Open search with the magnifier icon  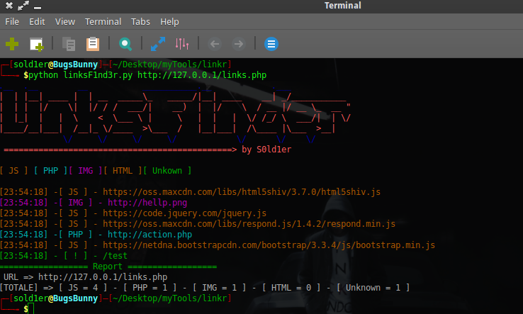pos(125,44)
